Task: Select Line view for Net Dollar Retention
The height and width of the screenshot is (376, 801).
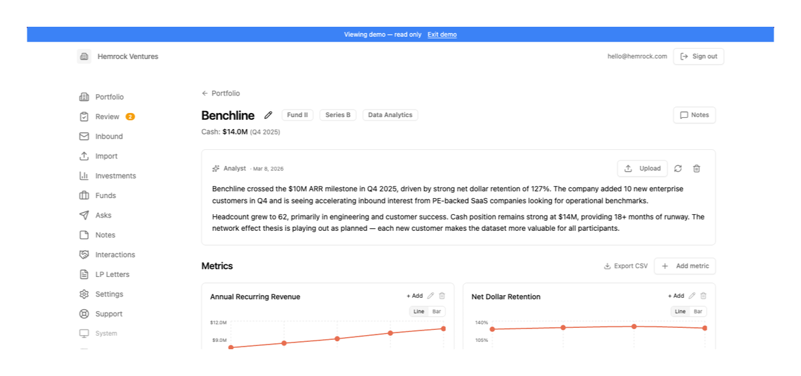Action: [680, 312]
